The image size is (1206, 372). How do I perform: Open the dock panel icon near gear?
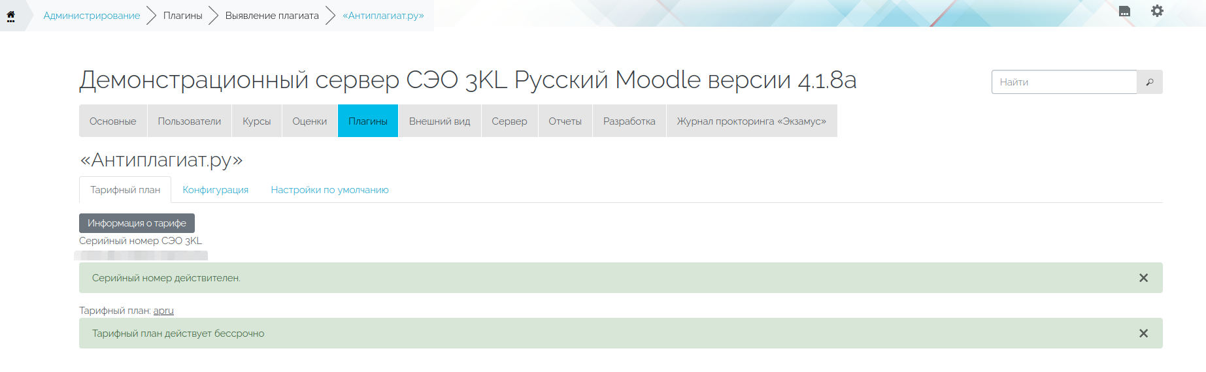point(1124,11)
